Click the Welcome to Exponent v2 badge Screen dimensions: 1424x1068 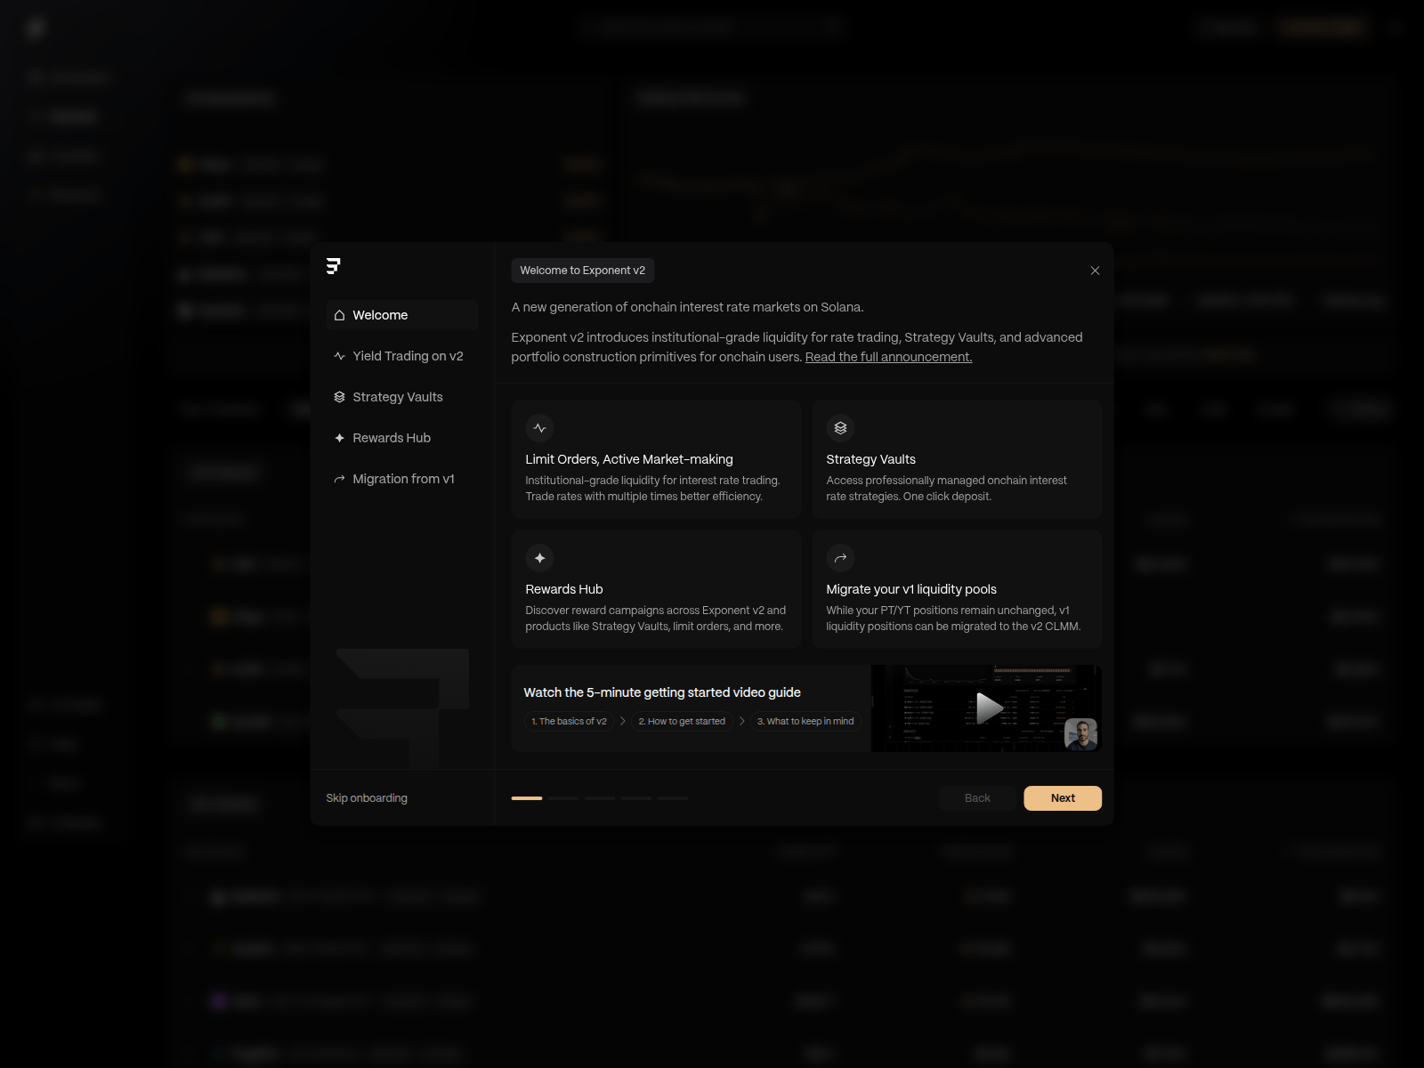583,271
